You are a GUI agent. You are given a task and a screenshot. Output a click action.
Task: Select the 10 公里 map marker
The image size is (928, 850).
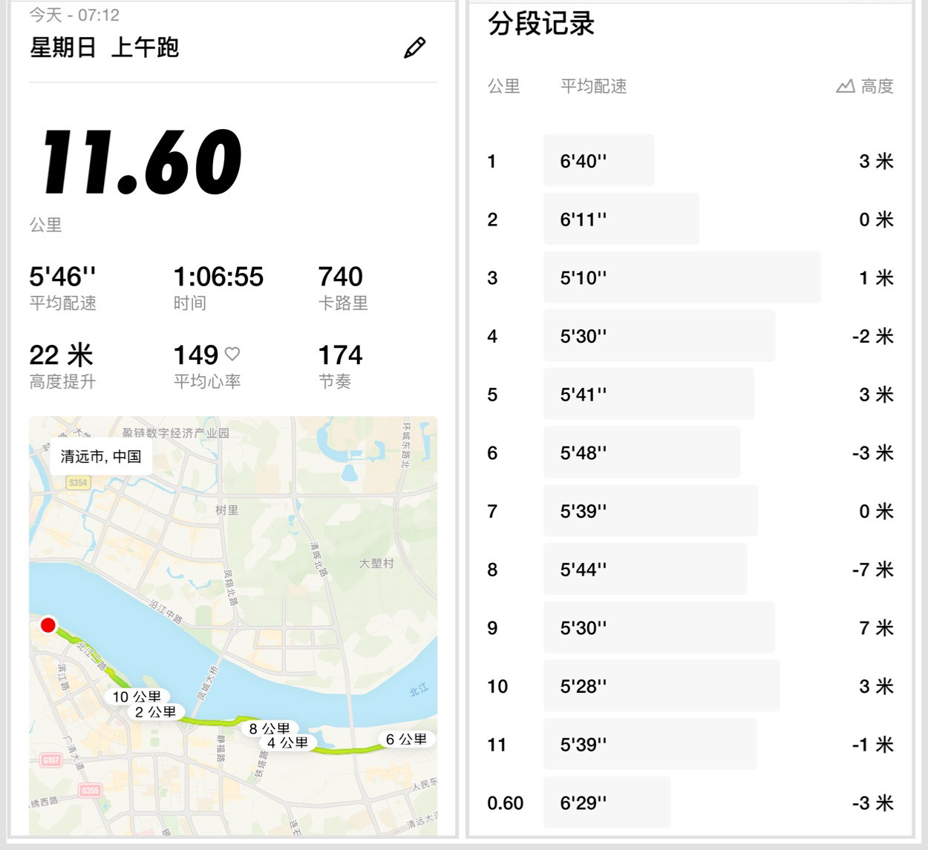tap(137, 696)
